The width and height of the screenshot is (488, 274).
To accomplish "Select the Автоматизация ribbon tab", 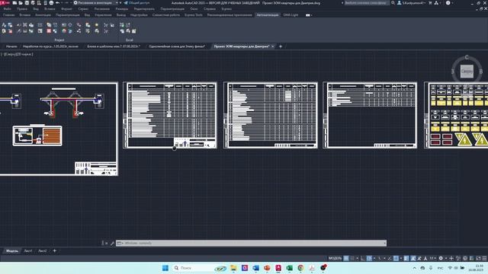I will tap(268, 15).
